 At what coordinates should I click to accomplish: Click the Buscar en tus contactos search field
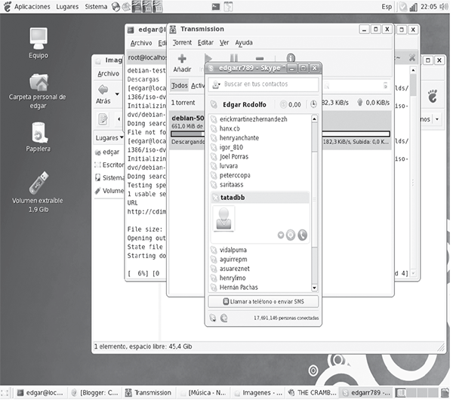pyautogui.click(x=266, y=85)
